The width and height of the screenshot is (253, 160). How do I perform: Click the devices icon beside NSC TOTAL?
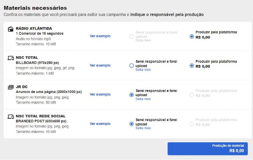coord(10,58)
